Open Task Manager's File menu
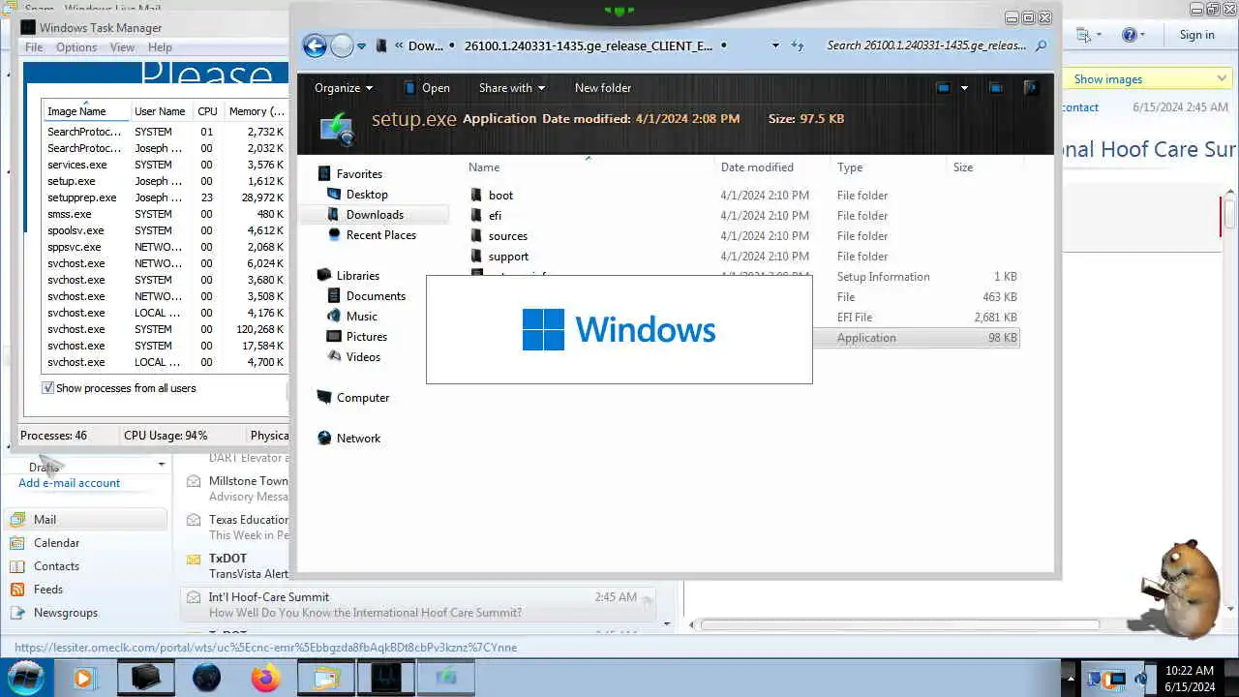This screenshot has height=697, width=1239. coord(34,47)
